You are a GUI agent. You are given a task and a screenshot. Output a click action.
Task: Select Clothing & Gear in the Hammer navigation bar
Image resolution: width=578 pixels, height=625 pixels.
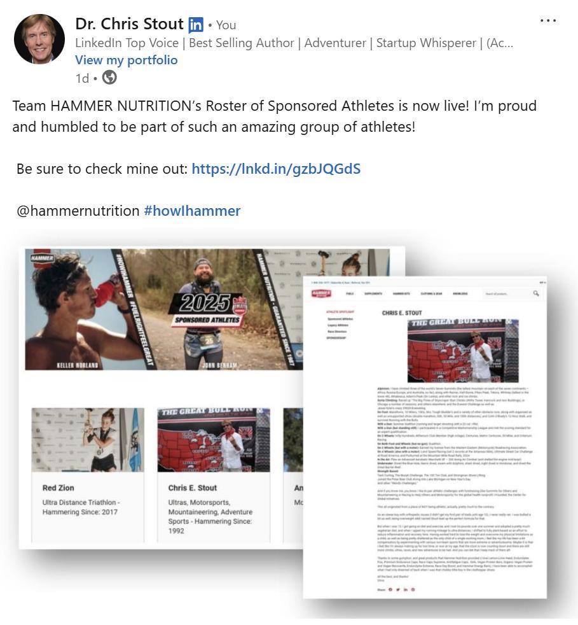coord(431,293)
